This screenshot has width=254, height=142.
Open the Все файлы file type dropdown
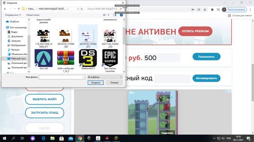click(105, 77)
